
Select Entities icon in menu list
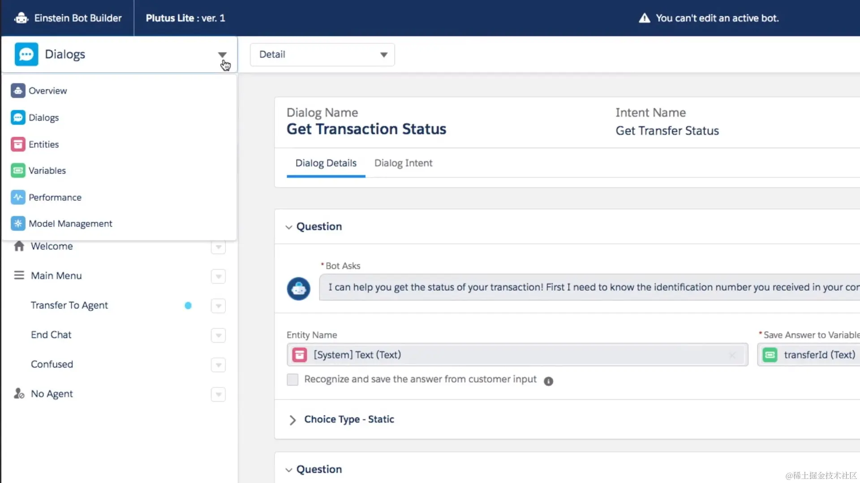pos(18,144)
